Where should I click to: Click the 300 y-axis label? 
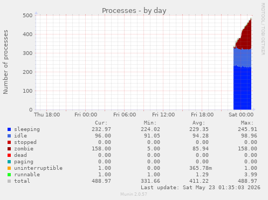click(x=28, y=53)
